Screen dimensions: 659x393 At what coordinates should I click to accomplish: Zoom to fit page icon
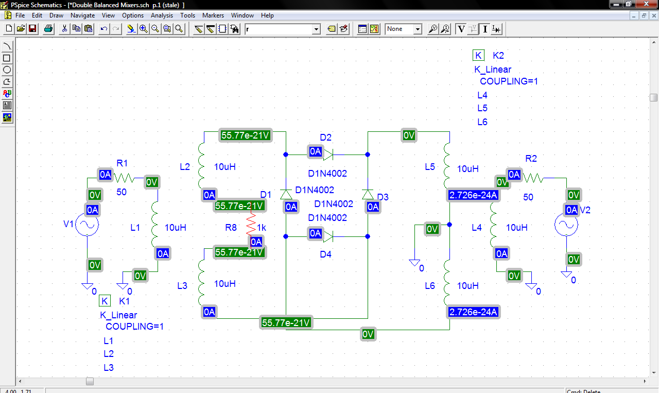pyautogui.click(x=179, y=29)
